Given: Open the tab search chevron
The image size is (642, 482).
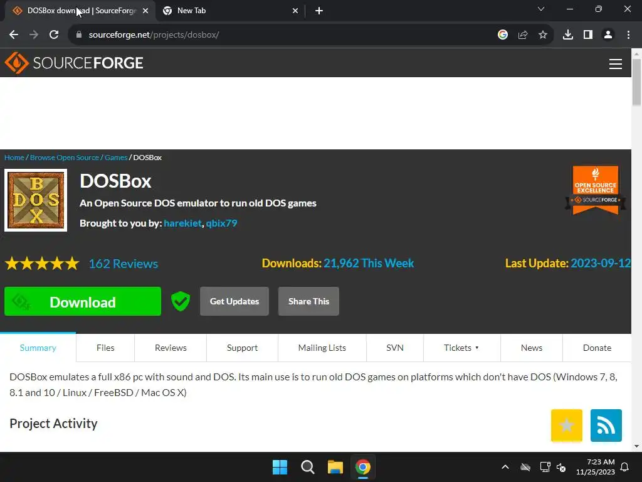Looking at the screenshot, I should pyautogui.click(x=541, y=9).
